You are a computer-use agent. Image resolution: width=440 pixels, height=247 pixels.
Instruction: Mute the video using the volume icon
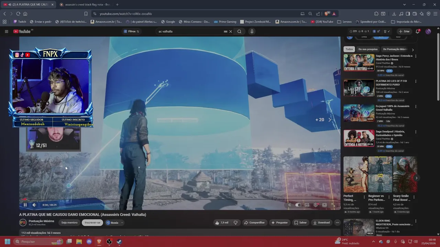coord(34,205)
